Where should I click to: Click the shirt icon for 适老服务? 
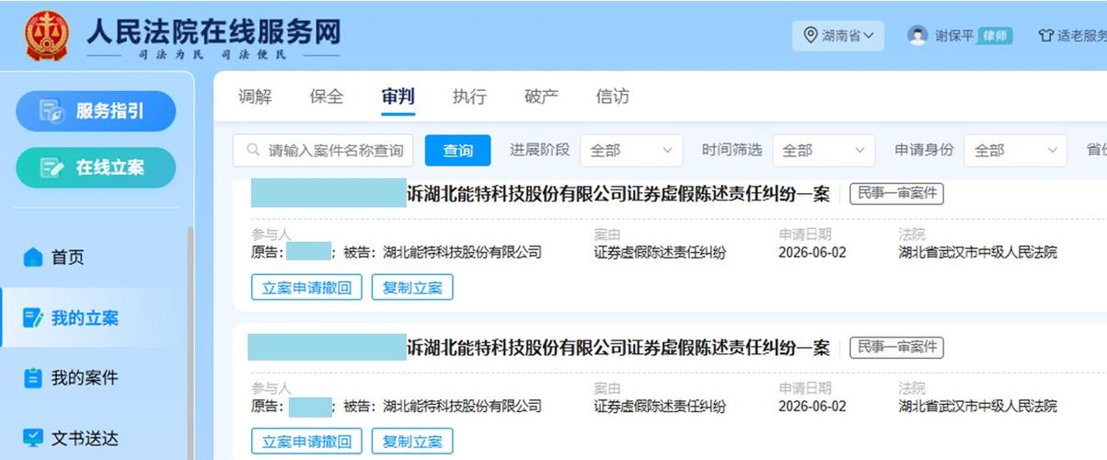[1045, 36]
